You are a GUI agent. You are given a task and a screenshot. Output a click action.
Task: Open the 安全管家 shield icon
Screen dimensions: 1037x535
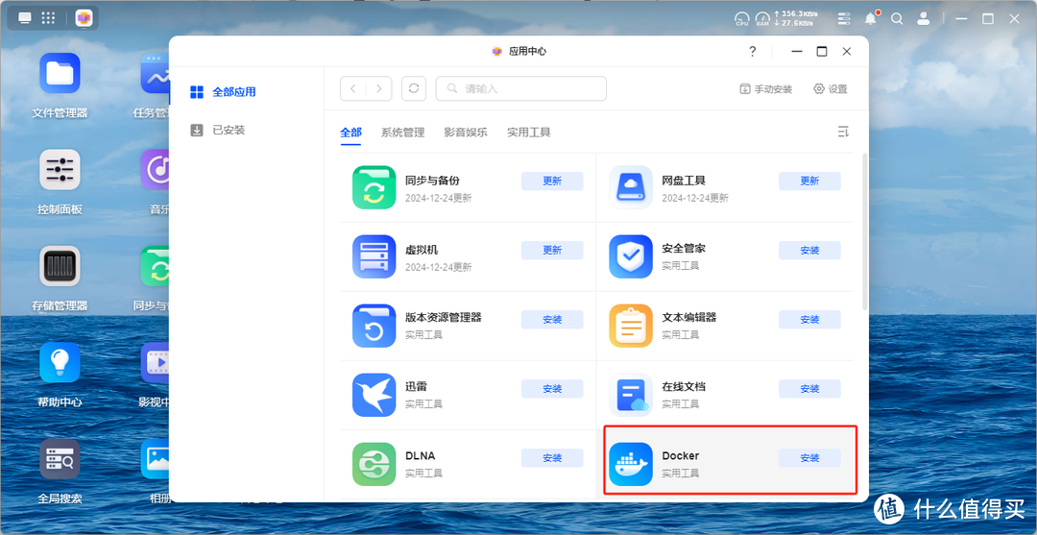630,256
